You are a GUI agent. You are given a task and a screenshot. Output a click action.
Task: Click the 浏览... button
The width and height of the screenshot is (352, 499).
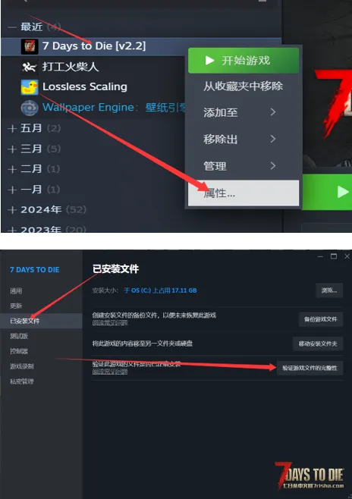(329, 290)
